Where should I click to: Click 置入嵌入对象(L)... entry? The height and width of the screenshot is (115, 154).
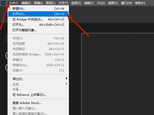[x=38, y=108]
